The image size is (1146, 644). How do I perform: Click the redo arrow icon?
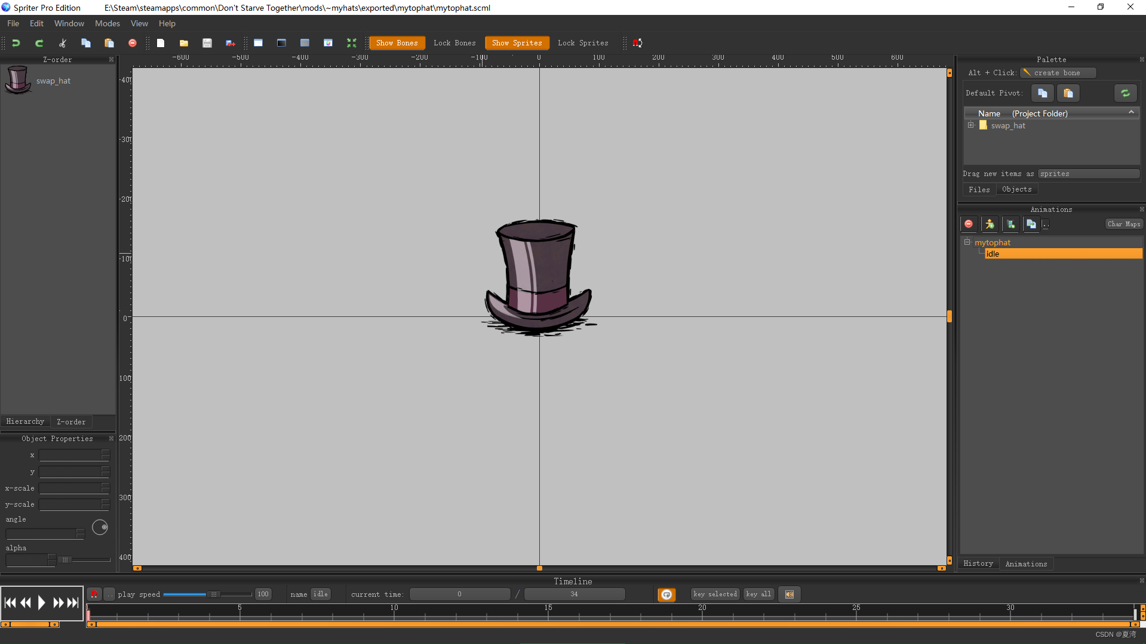(39, 43)
